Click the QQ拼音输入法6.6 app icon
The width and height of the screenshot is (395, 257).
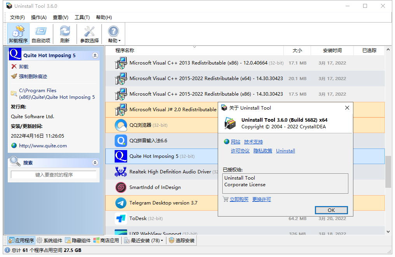click(121, 141)
